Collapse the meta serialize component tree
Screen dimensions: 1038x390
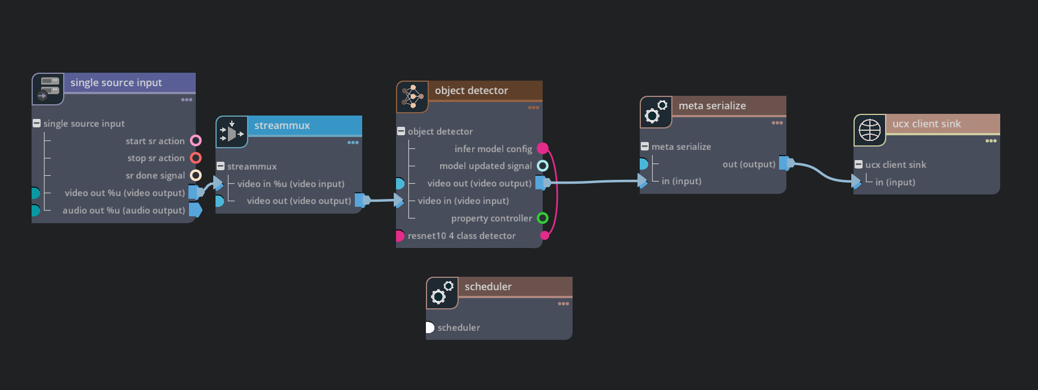[645, 146]
